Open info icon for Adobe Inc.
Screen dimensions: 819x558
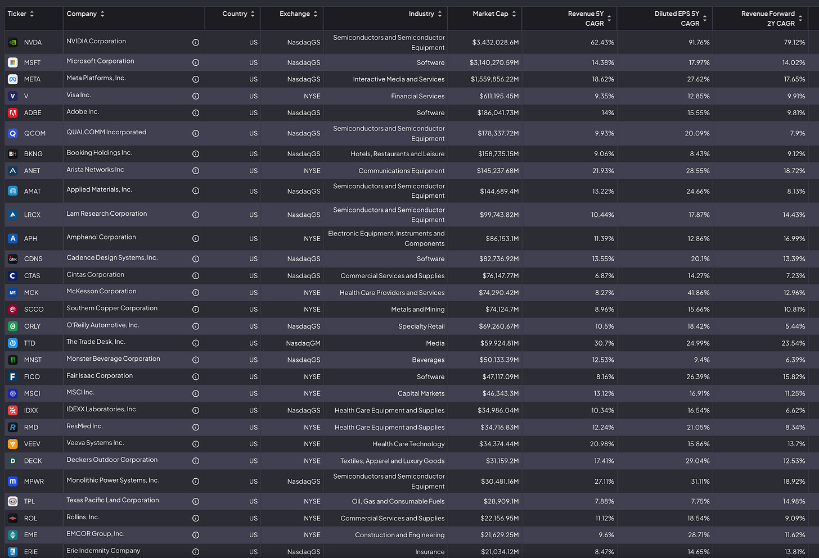pyautogui.click(x=196, y=113)
